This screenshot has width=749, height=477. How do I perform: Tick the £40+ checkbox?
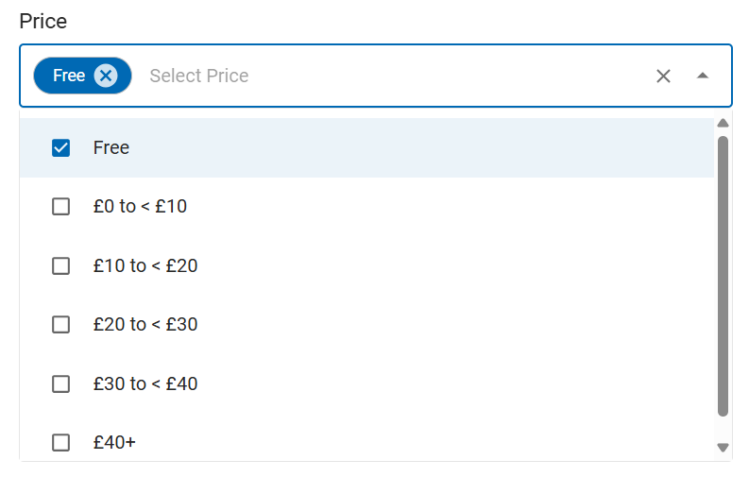point(61,442)
